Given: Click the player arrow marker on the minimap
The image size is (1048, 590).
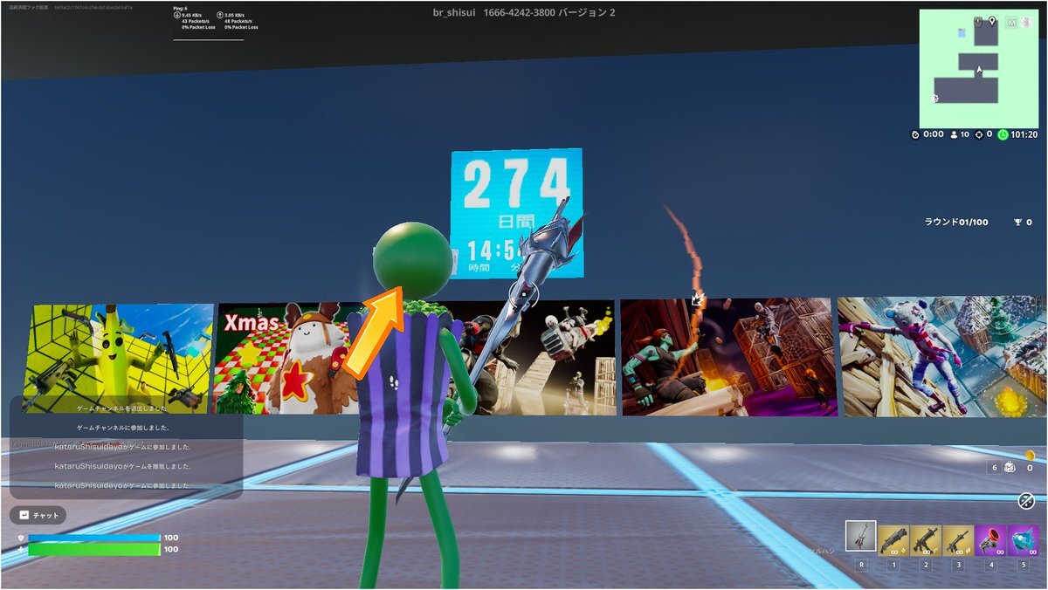Looking at the screenshot, I should tap(979, 68).
